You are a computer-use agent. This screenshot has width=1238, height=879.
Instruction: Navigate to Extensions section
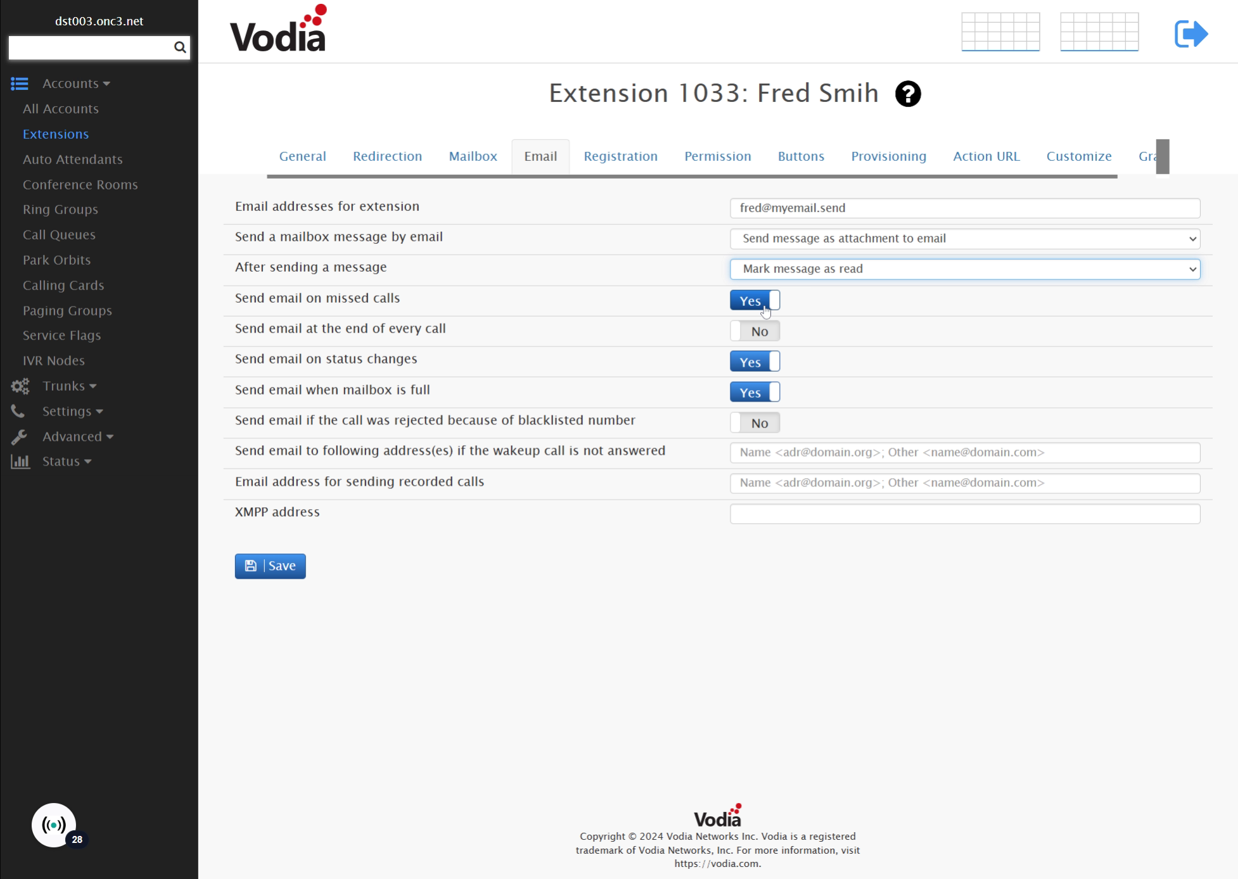click(56, 133)
